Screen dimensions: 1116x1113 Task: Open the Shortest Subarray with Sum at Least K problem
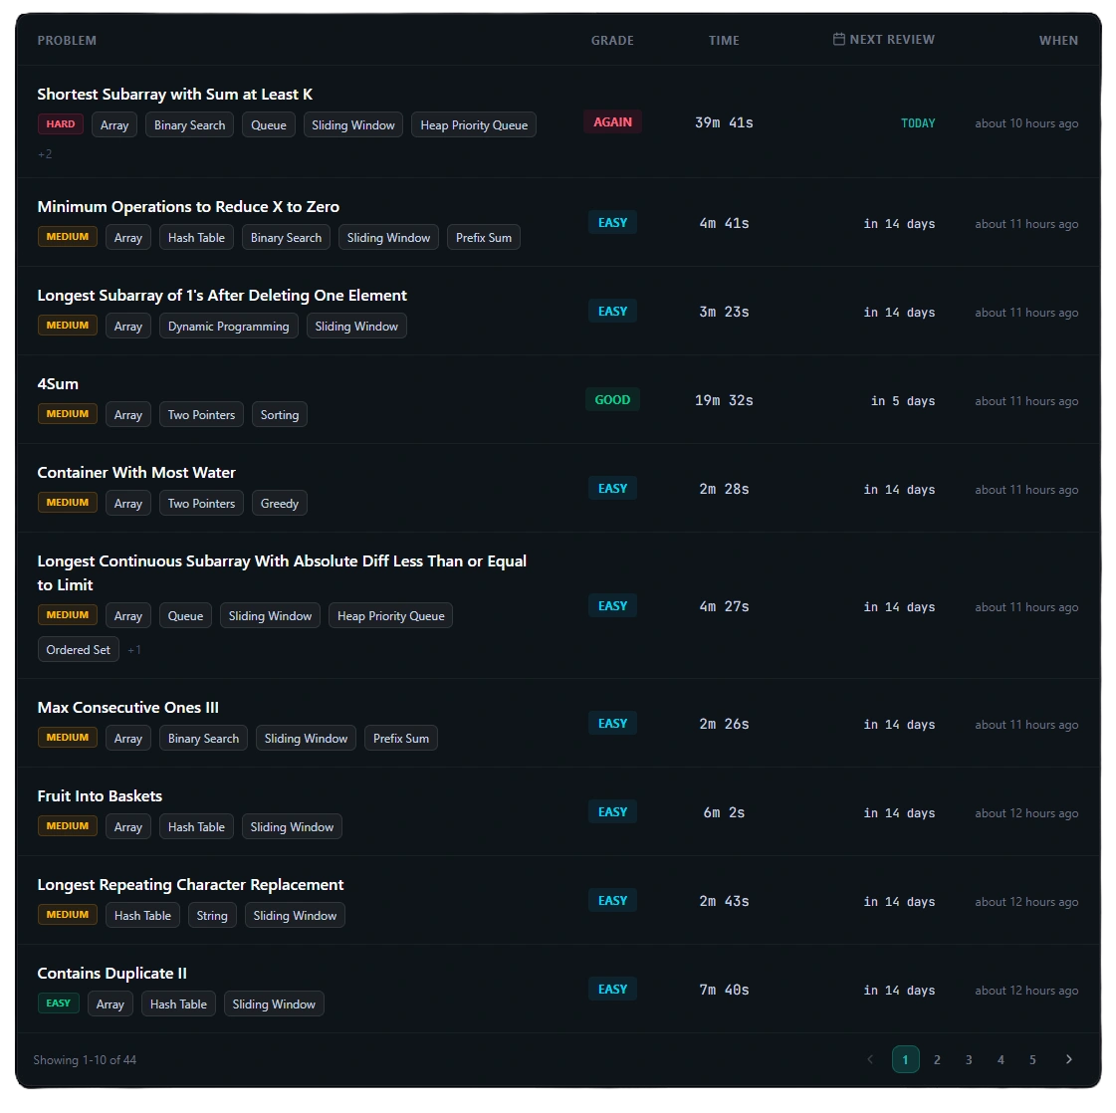click(x=174, y=94)
